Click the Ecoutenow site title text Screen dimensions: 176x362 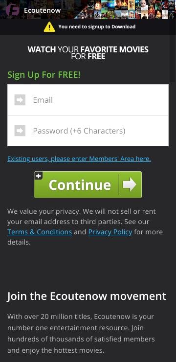[x=42, y=10]
